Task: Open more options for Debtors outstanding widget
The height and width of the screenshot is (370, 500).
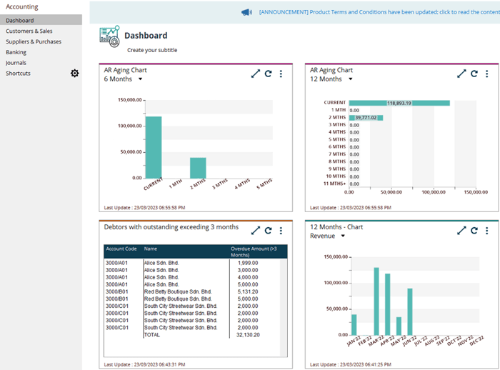Action: point(281,231)
